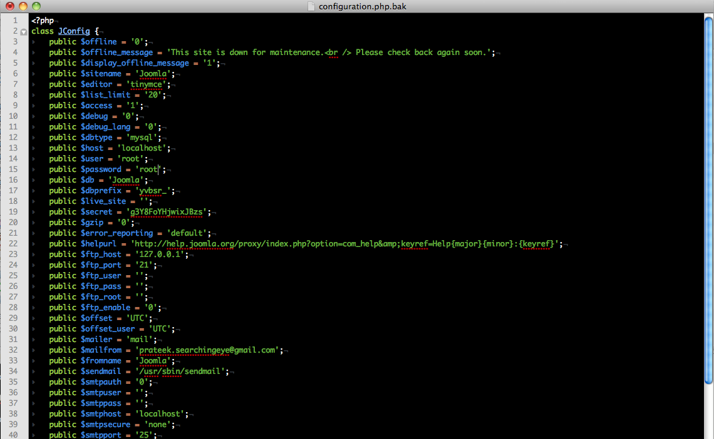
Task: Click the '/usr/sbin/sendmail' path value
Action: [x=180, y=371]
